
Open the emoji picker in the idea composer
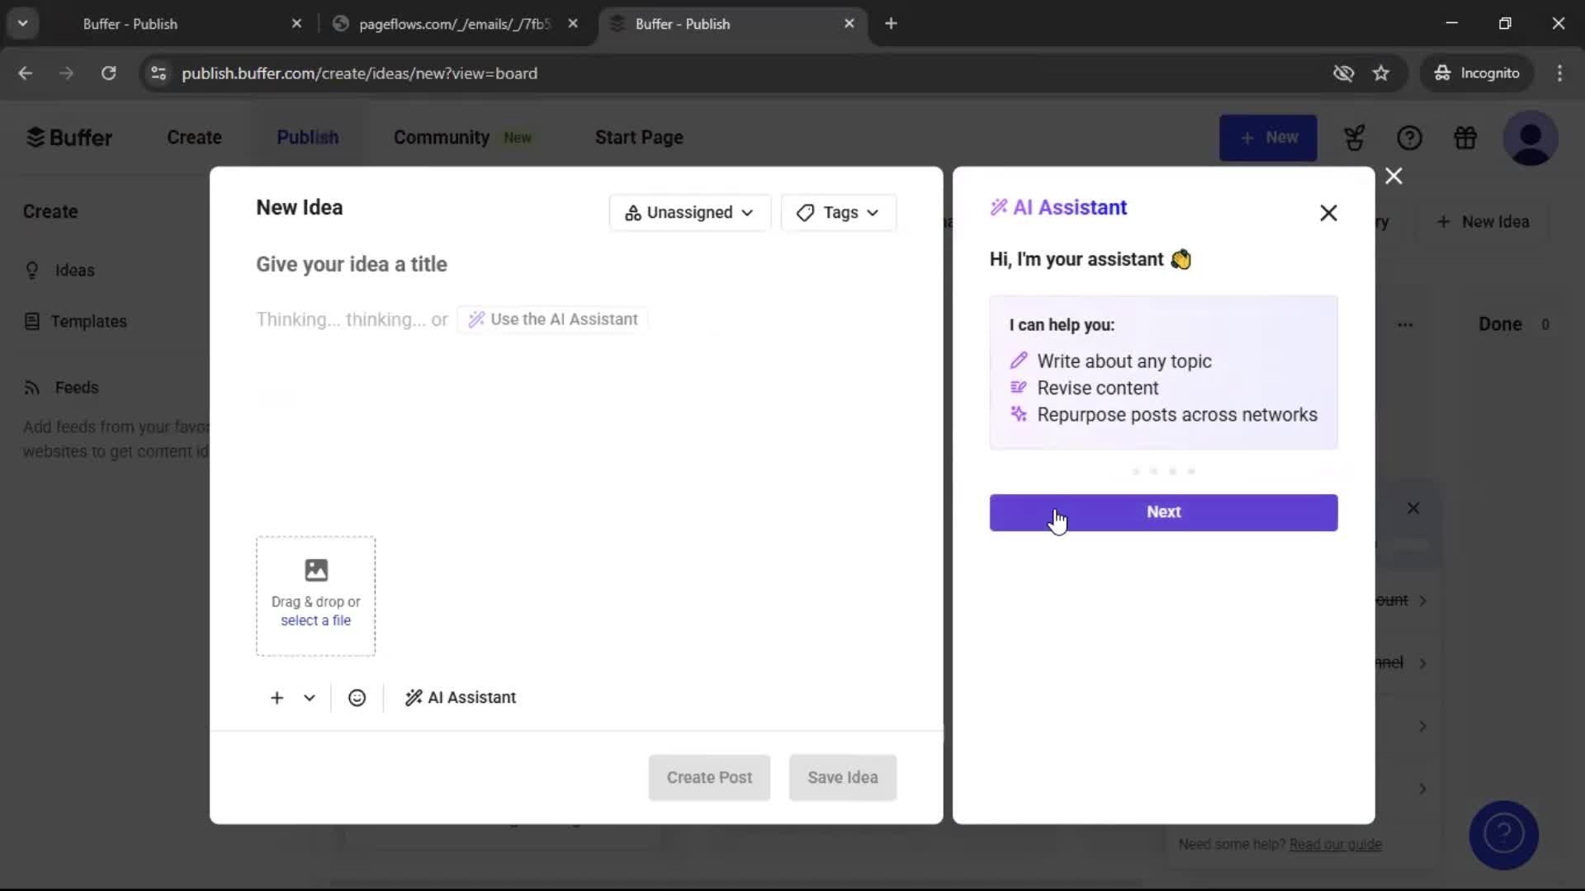pos(356,697)
